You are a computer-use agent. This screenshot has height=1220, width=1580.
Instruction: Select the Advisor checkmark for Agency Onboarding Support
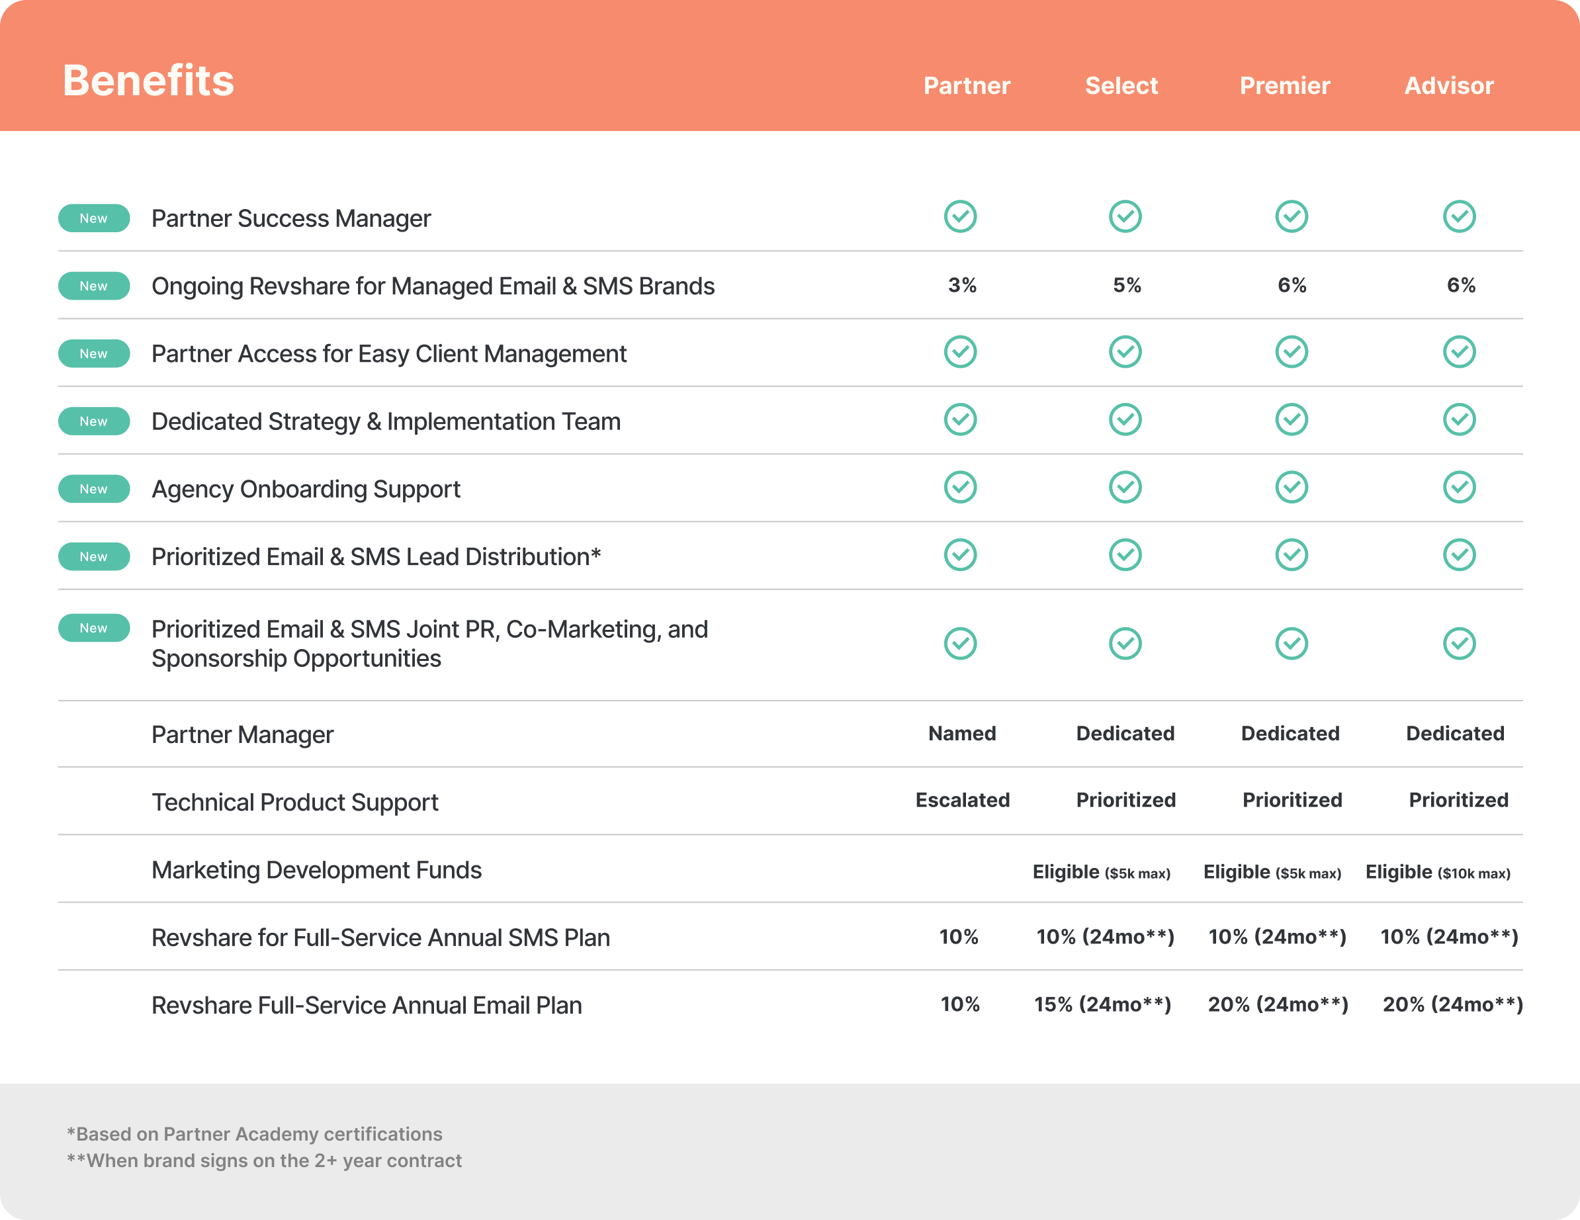[1460, 488]
